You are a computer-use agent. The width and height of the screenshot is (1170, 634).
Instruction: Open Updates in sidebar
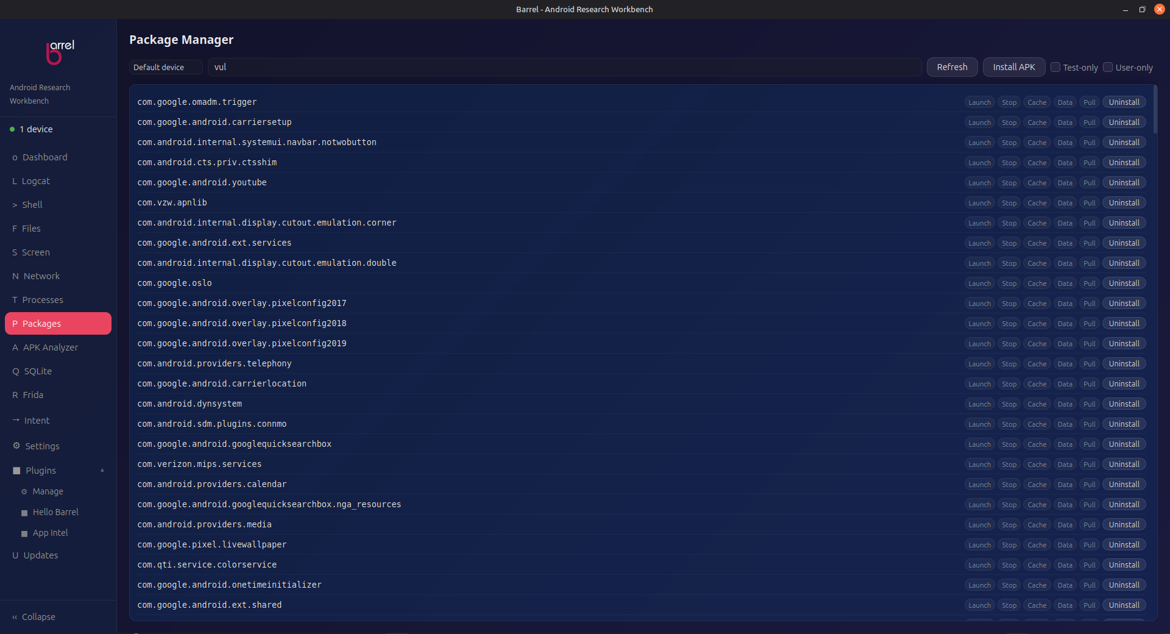click(58, 555)
